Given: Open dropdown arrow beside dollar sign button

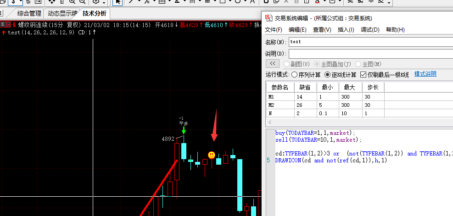Looking at the screenshot, I should tap(21, 1).
